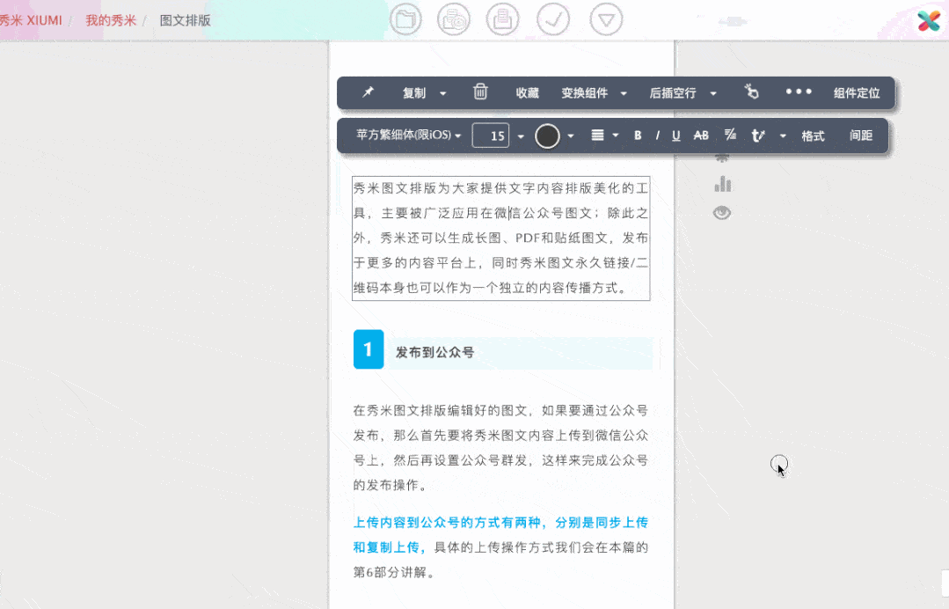The image size is (949, 609).
Task: Click the circled down-triangle icon in top bar
Action: pyautogui.click(x=606, y=19)
